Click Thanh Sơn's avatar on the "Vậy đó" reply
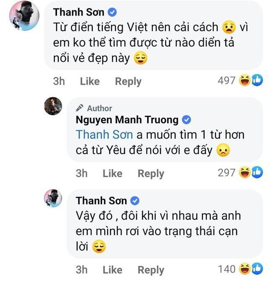This screenshot has height=283, width=272. 53,199
